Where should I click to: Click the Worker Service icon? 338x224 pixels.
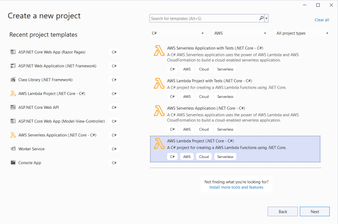tap(13, 149)
